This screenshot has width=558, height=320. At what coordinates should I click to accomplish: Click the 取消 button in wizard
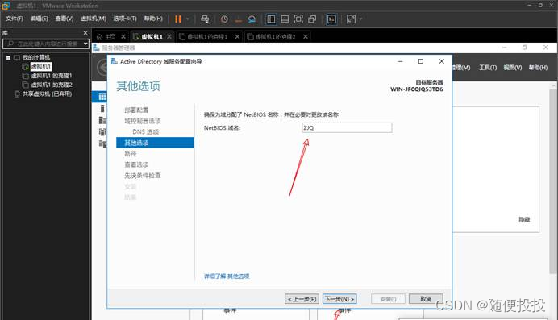click(x=426, y=299)
